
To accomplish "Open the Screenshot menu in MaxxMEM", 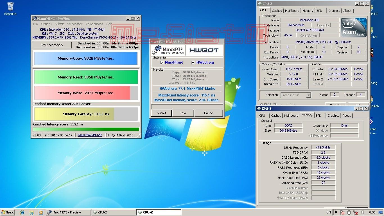I will [x=75, y=24].
